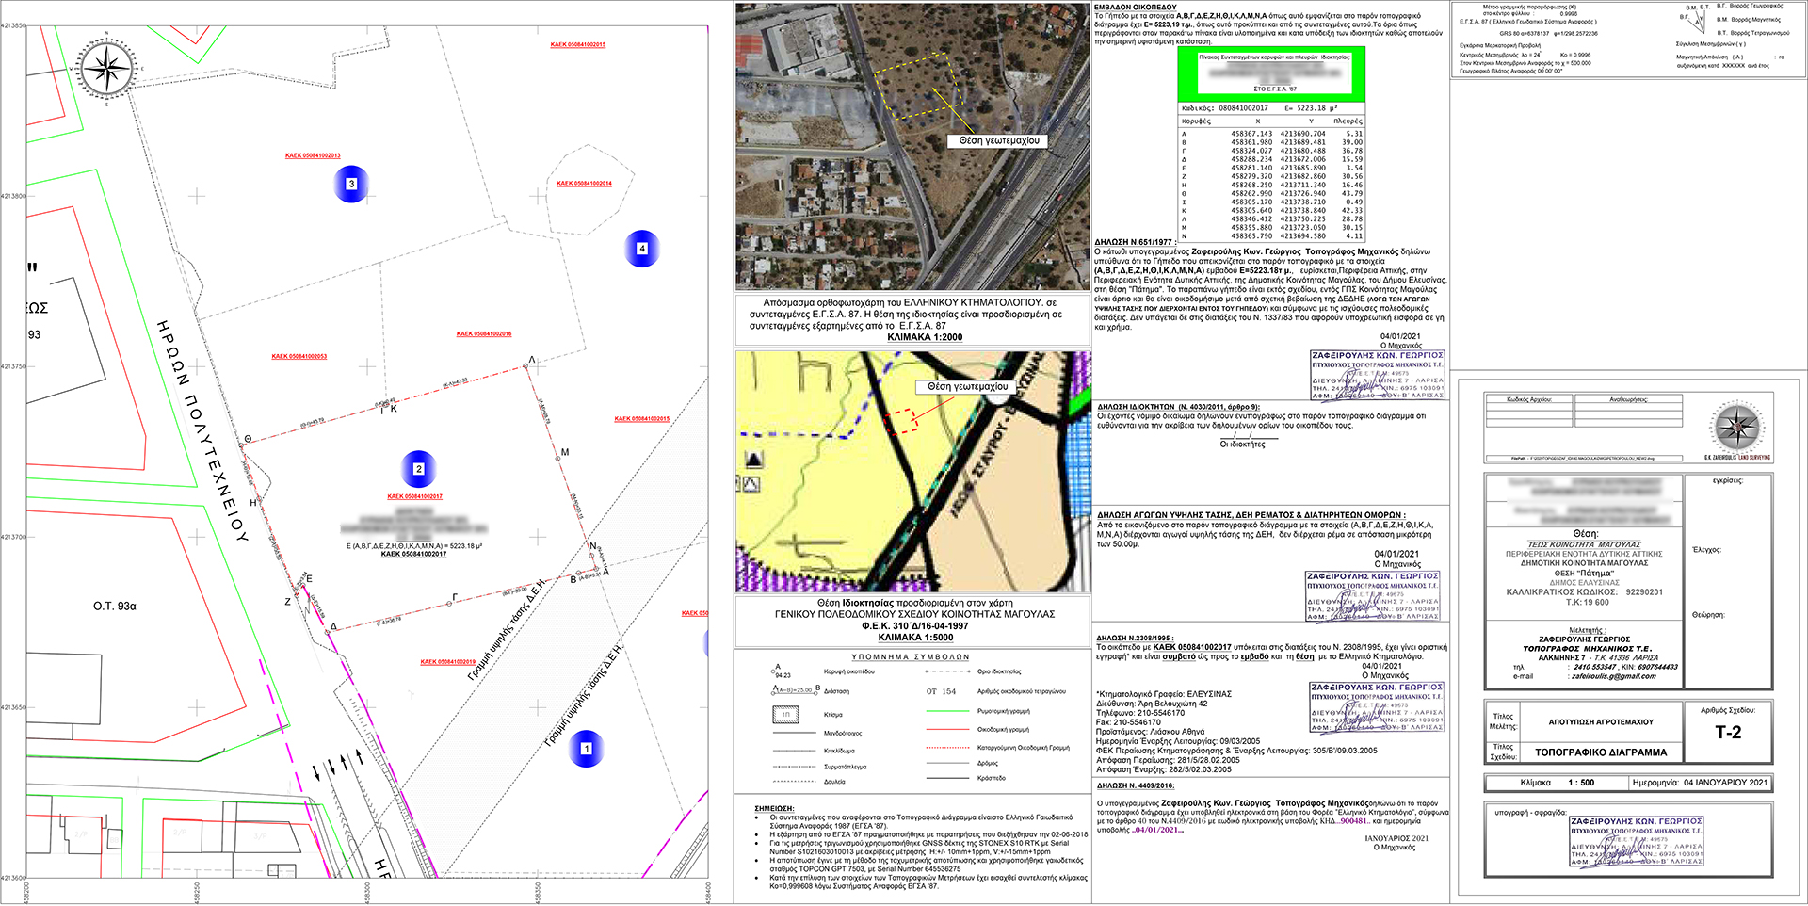Click the date 04 ΙΑΝΟΥΑΡΙΟΥ 2021 in title block
This screenshot has width=1808, height=906.
[1725, 783]
